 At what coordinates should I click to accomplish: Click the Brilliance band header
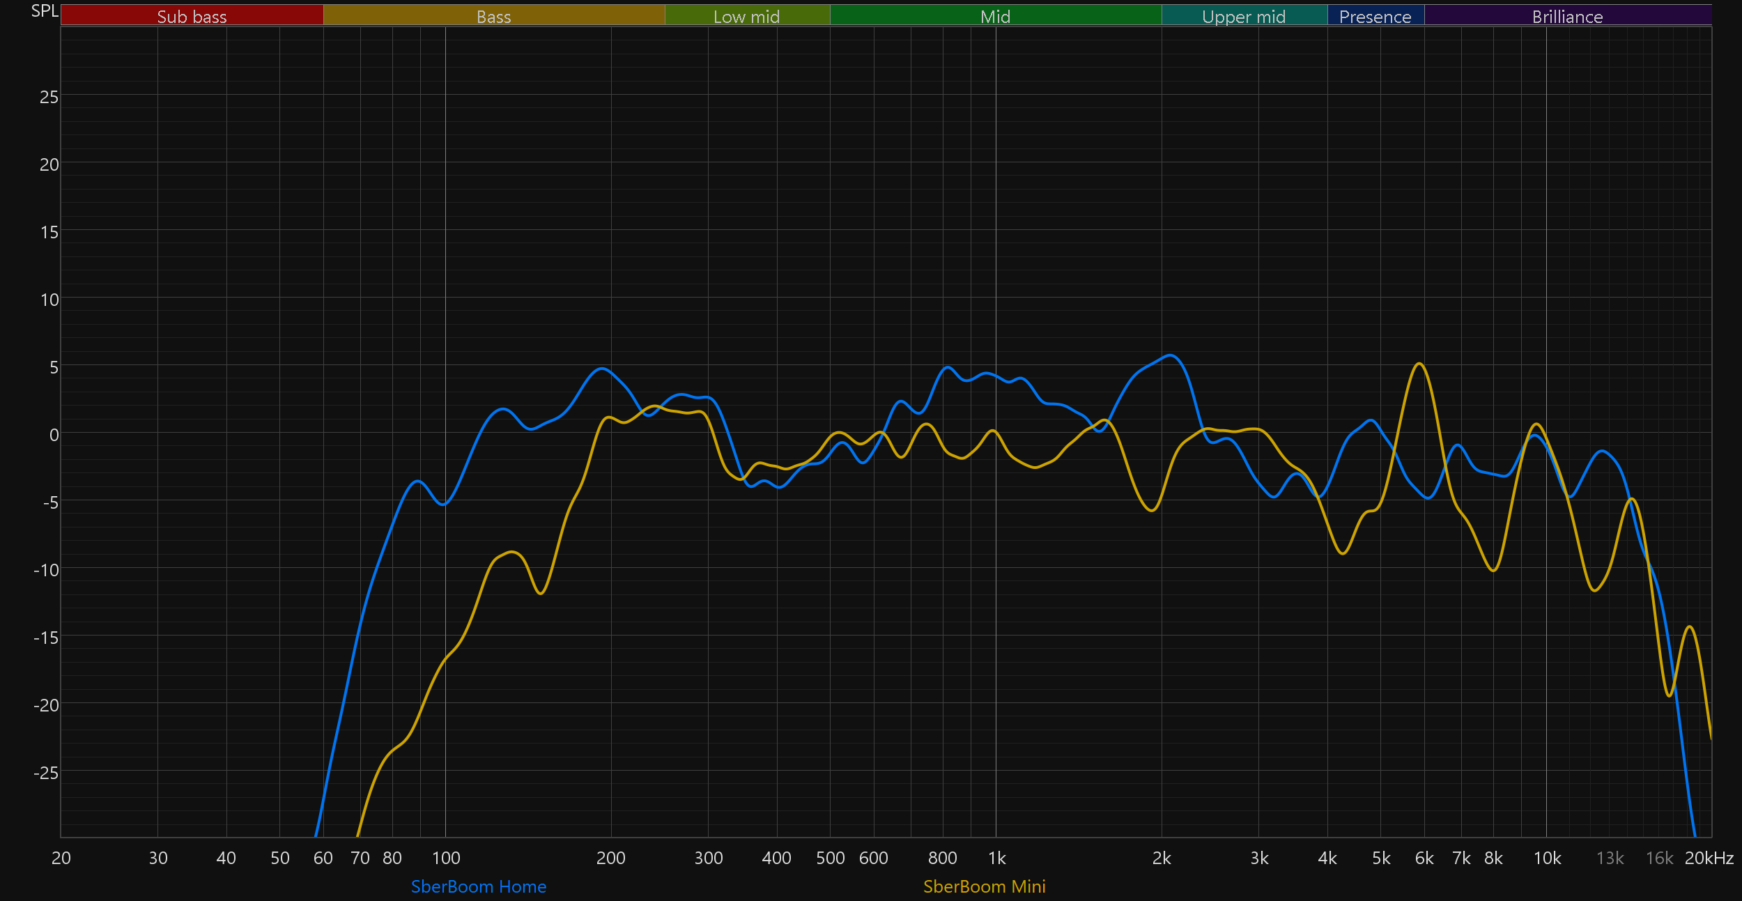point(1567,16)
